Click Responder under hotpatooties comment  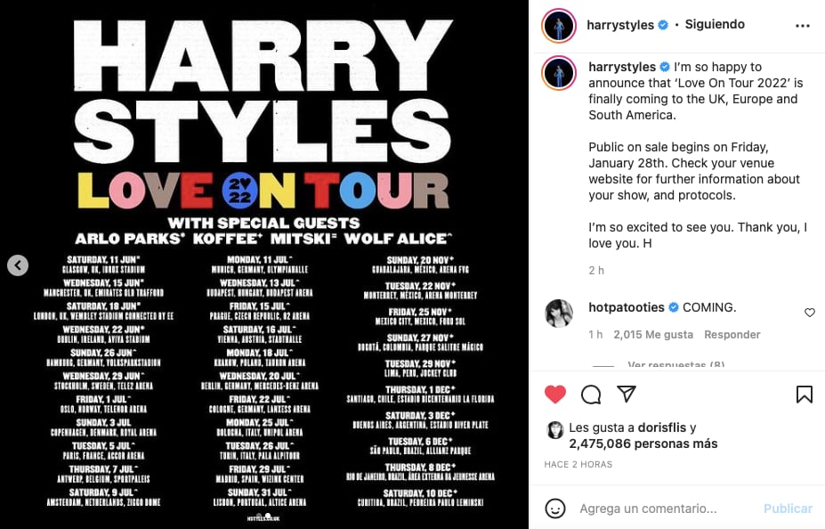[x=732, y=335]
